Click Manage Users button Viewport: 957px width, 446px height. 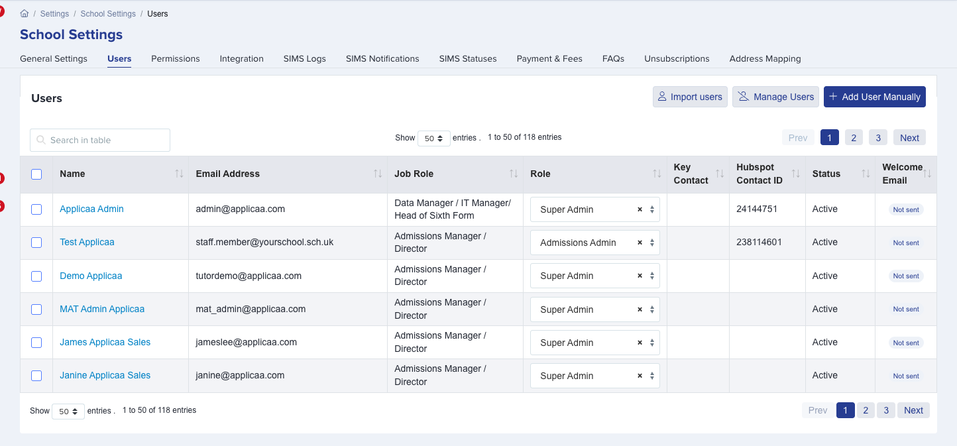pyautogui.click(x=775, y=97)
